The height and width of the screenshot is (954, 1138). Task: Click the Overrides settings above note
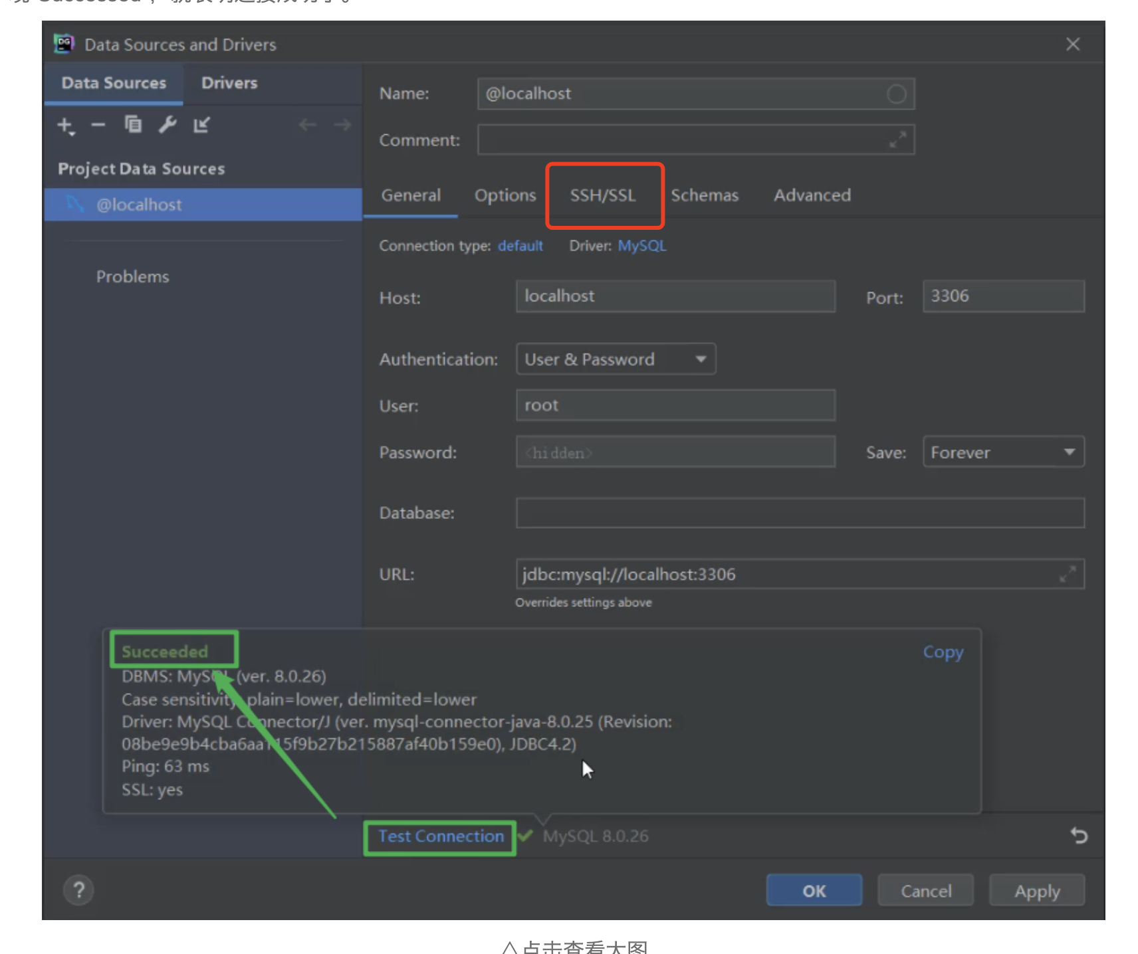coord(584,603)
